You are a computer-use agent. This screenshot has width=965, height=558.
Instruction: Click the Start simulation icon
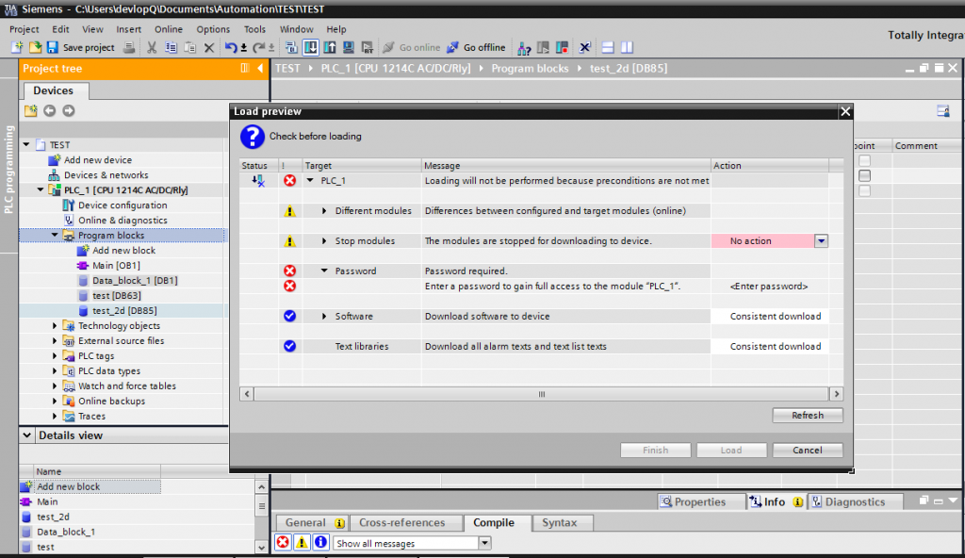[349, 47]
